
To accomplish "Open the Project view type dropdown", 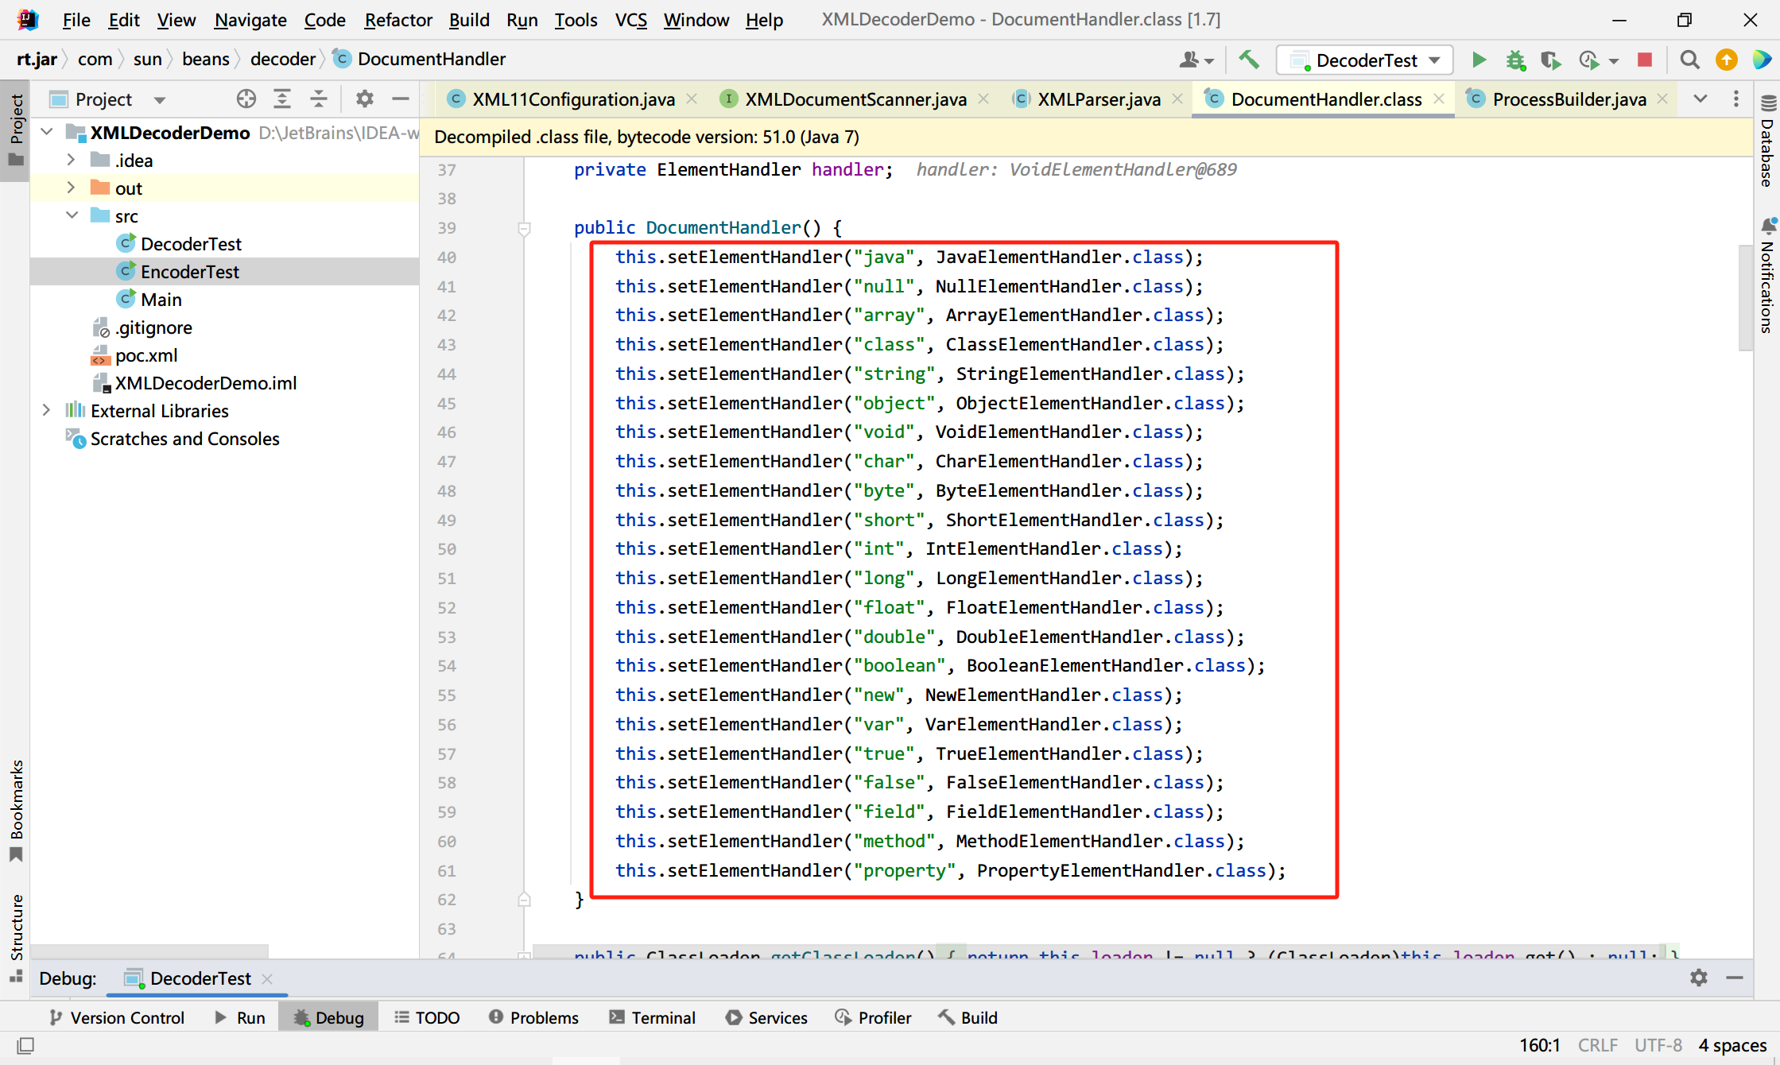I will point(160,99).
